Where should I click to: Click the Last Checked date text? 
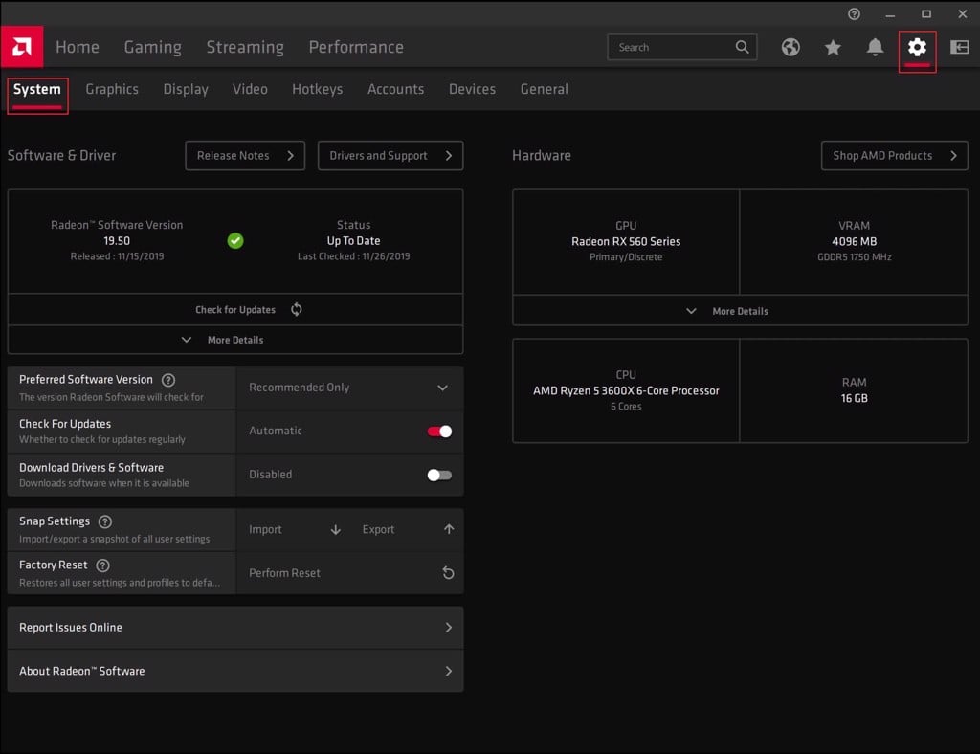tap(354, 256)
